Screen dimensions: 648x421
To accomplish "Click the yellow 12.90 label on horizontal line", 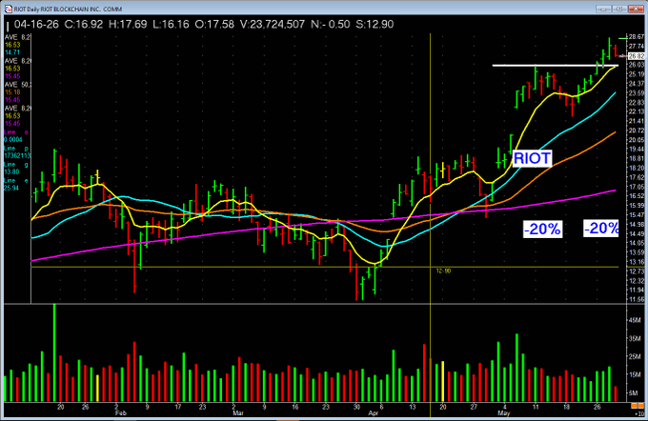I will [443, 271].
